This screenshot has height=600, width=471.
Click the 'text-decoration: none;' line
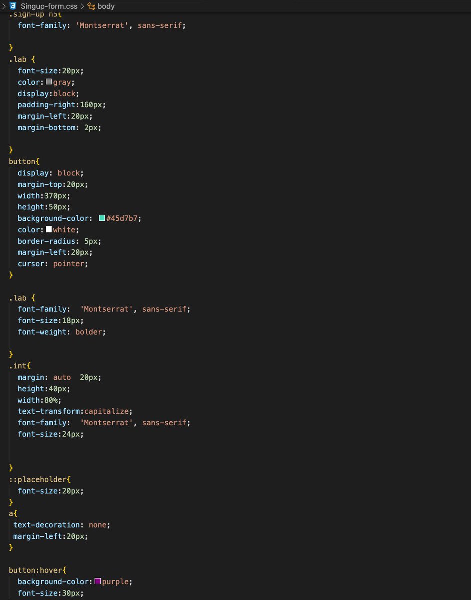(62, 525)
